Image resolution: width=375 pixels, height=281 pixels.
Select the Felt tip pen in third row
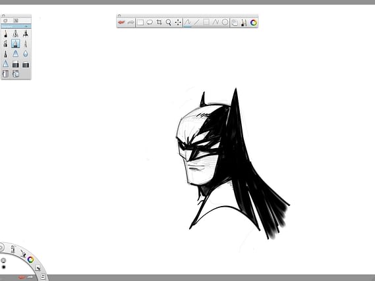click(x=5, y=54)
